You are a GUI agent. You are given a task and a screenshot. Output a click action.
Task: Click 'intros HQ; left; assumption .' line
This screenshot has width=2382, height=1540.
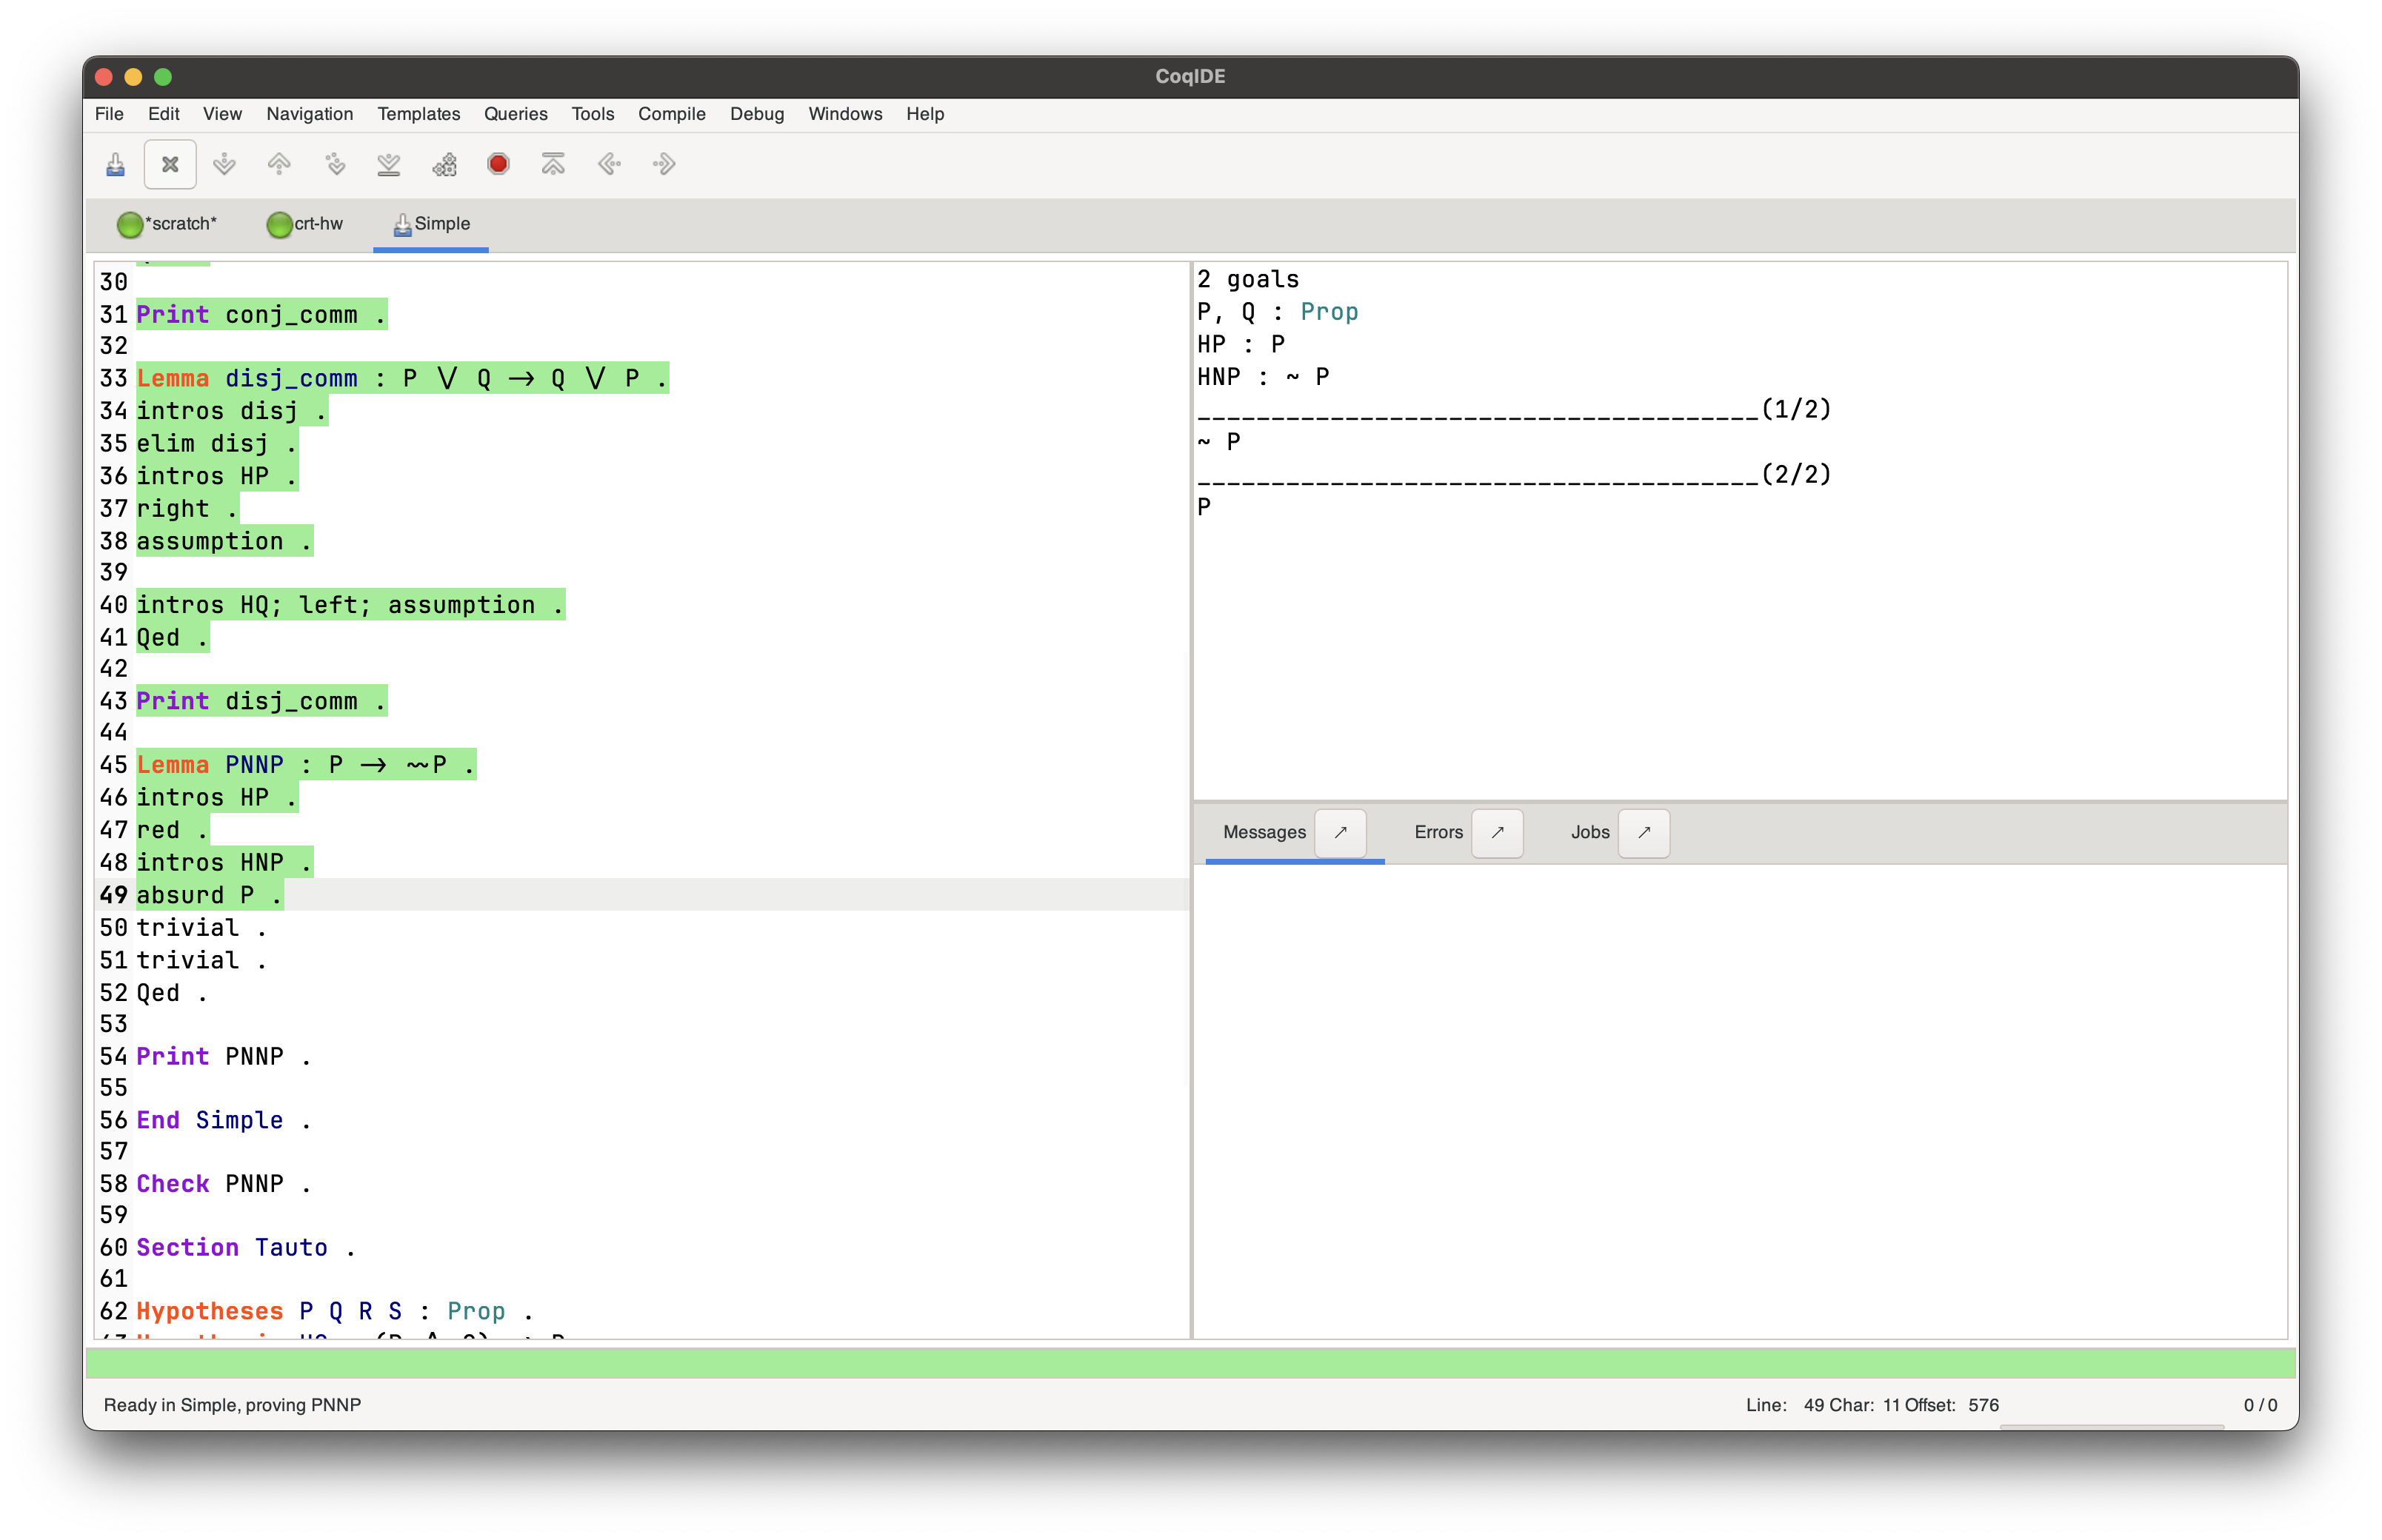tap(350, 605)
